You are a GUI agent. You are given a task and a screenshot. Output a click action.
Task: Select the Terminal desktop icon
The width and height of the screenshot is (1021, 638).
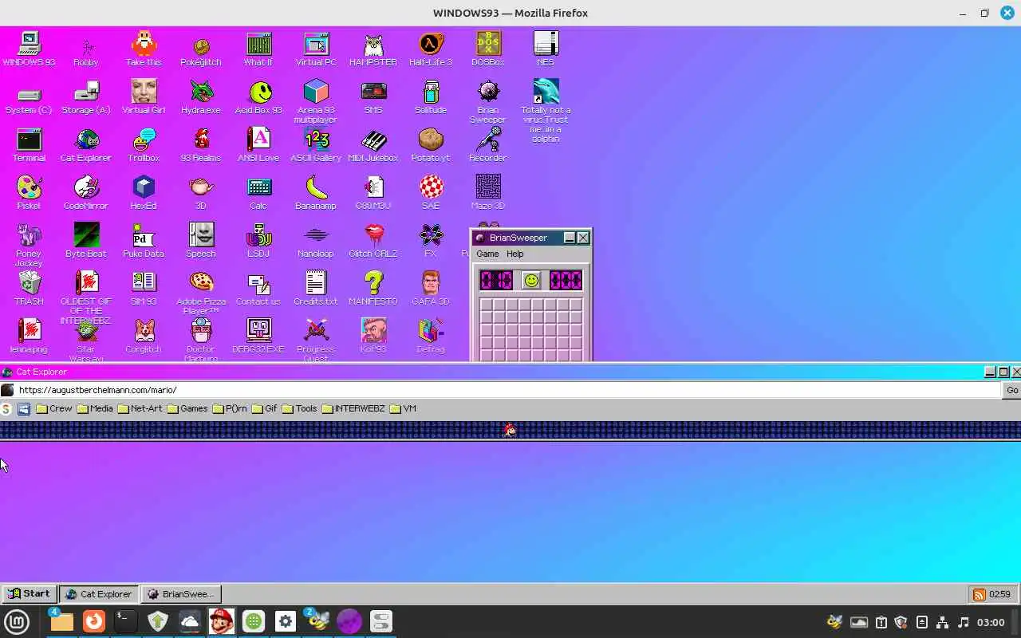click(x=29, y=145)
